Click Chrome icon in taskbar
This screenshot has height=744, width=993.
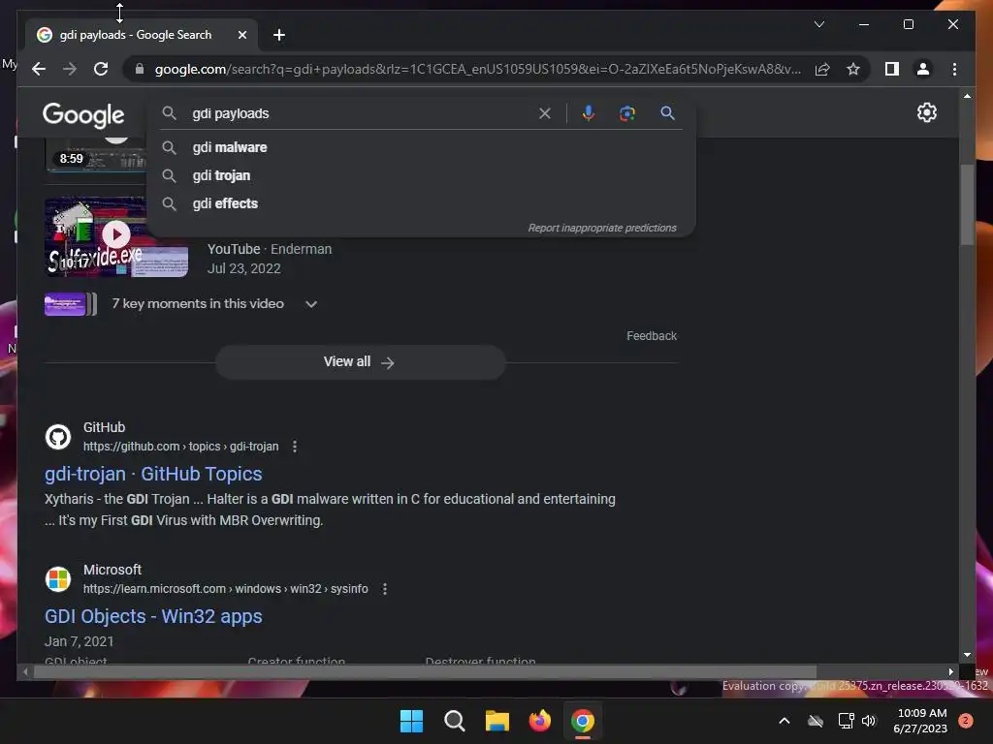click(583, 721)
